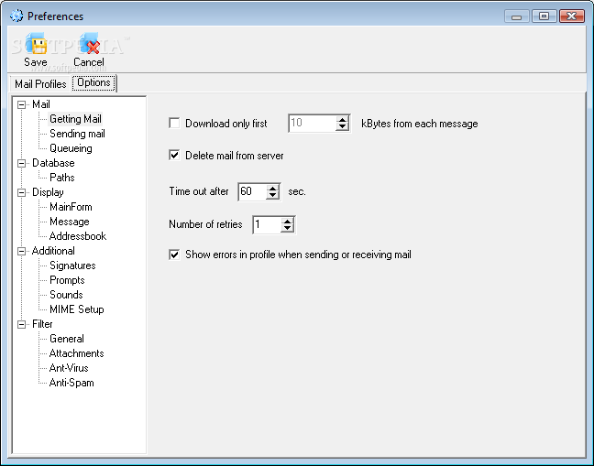Viewport: 594px width, 466px height.
Task: Collapse the Additional tree node
Action: pyautogui.click(x=22, y=251)
